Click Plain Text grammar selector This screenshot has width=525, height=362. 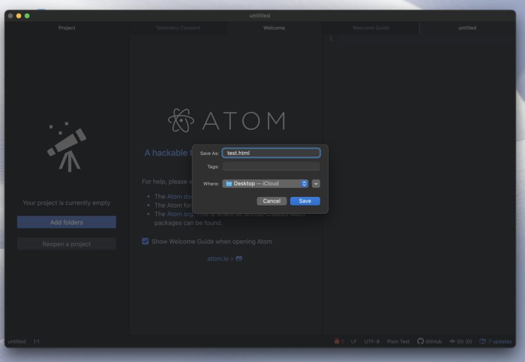point(398,341)
